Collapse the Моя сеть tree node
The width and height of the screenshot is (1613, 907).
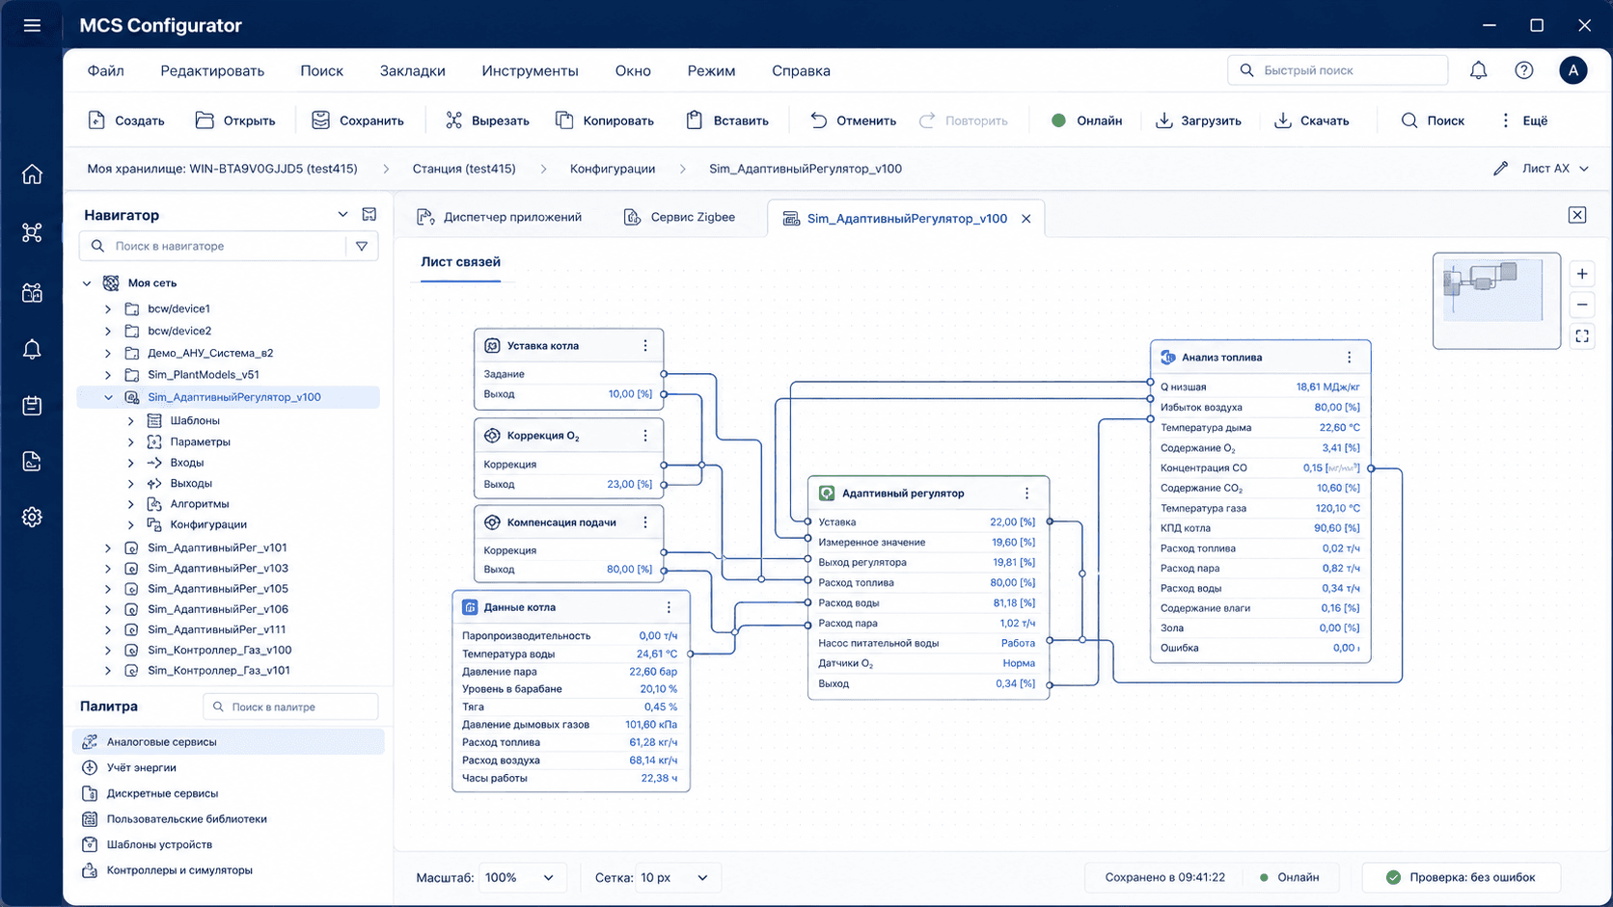[87, 283]
